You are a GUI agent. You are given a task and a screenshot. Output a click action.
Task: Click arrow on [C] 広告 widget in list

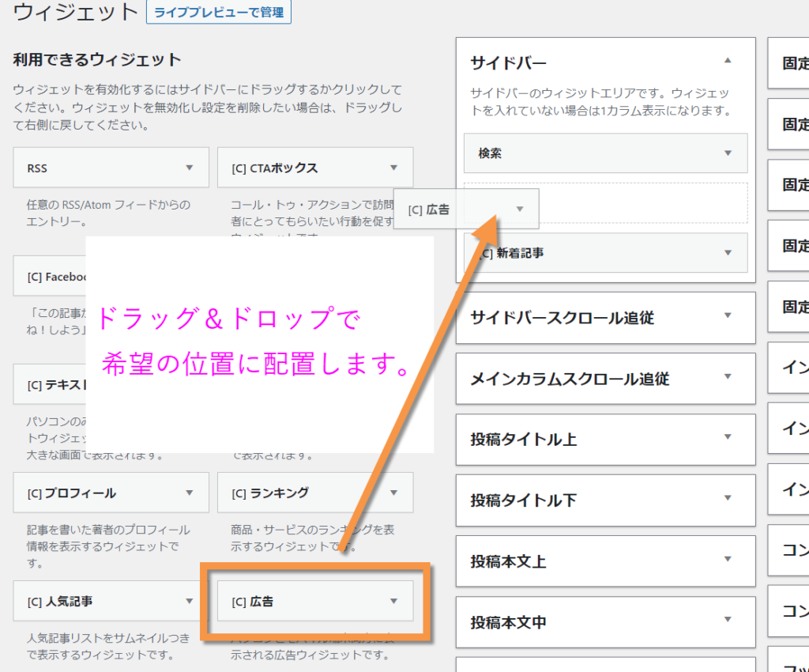tap(393, 601)
